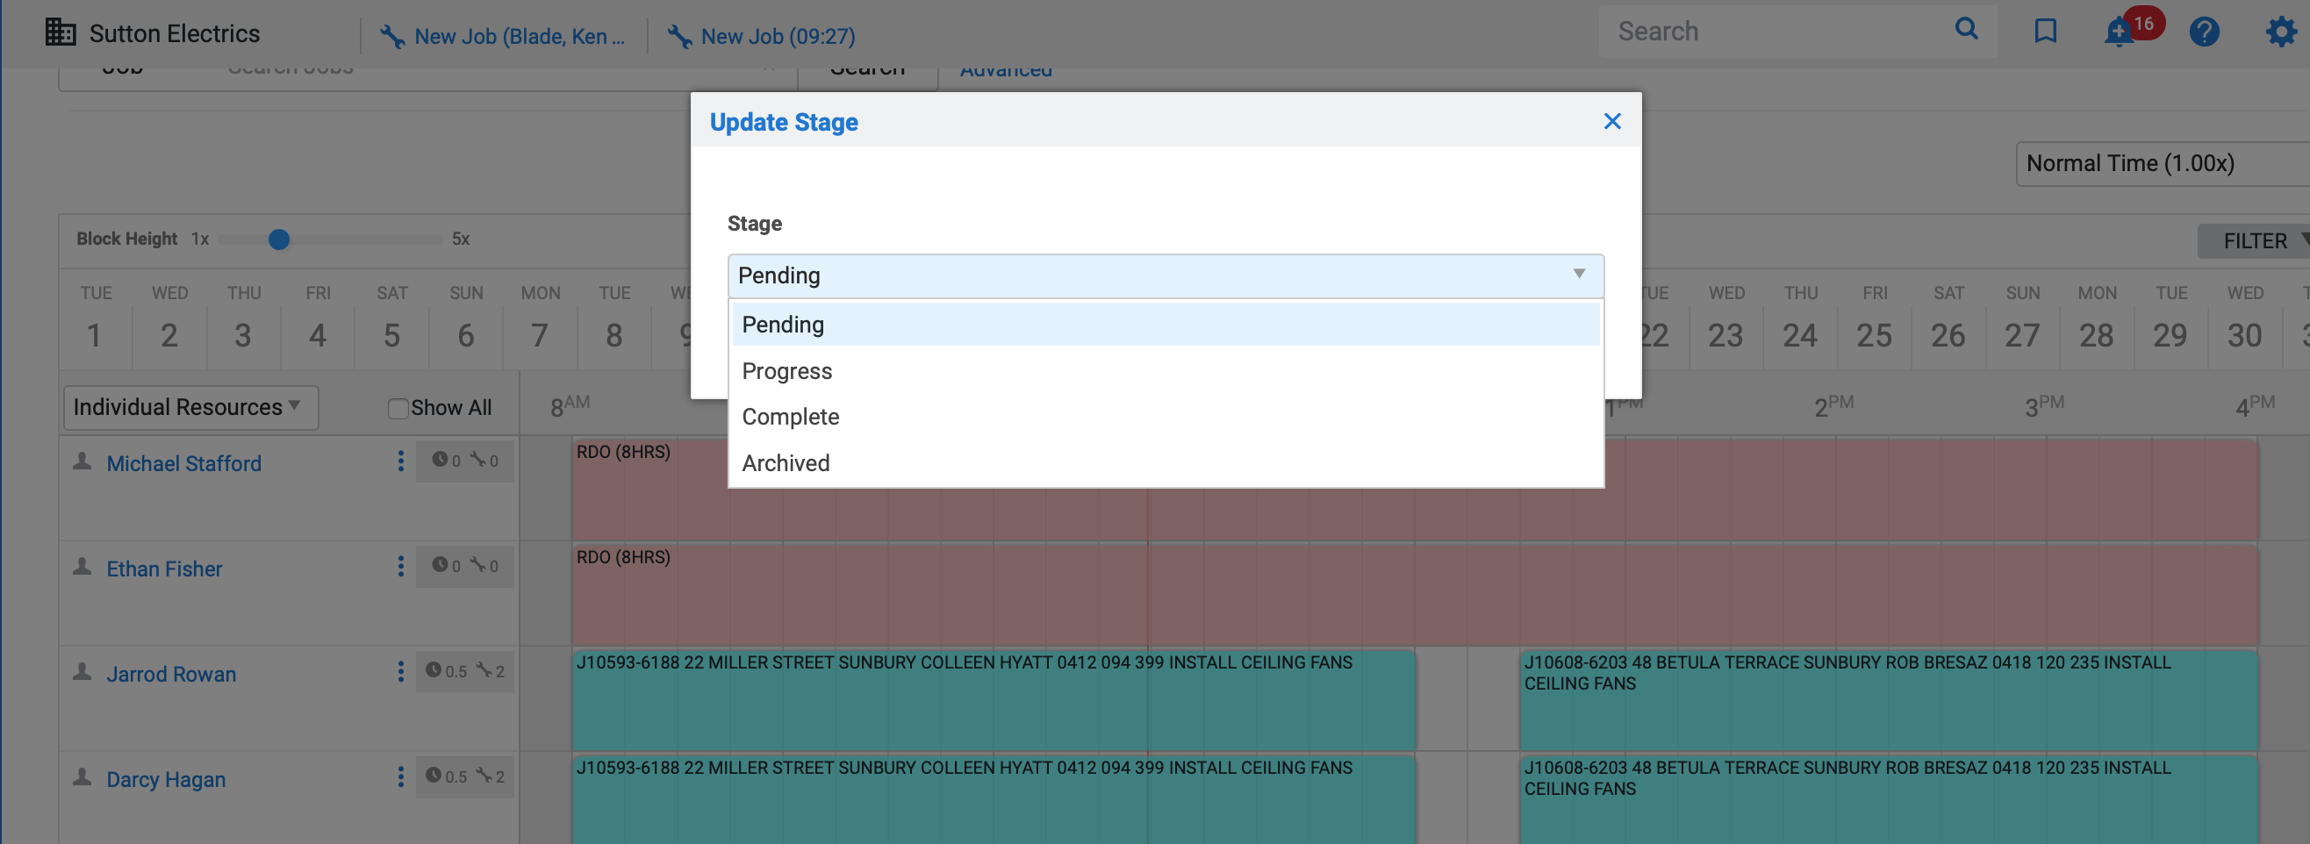This screenshot has height=844, width=2310.
Task: Close the Update Stage dialog
Action: (1611, 121)
